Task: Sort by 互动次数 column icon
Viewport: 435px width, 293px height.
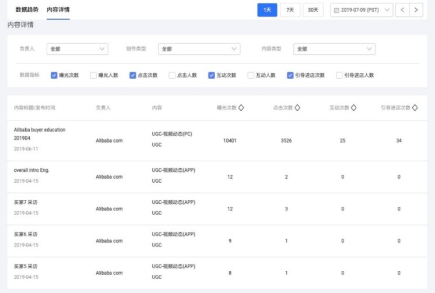Action: coord(353,108)
